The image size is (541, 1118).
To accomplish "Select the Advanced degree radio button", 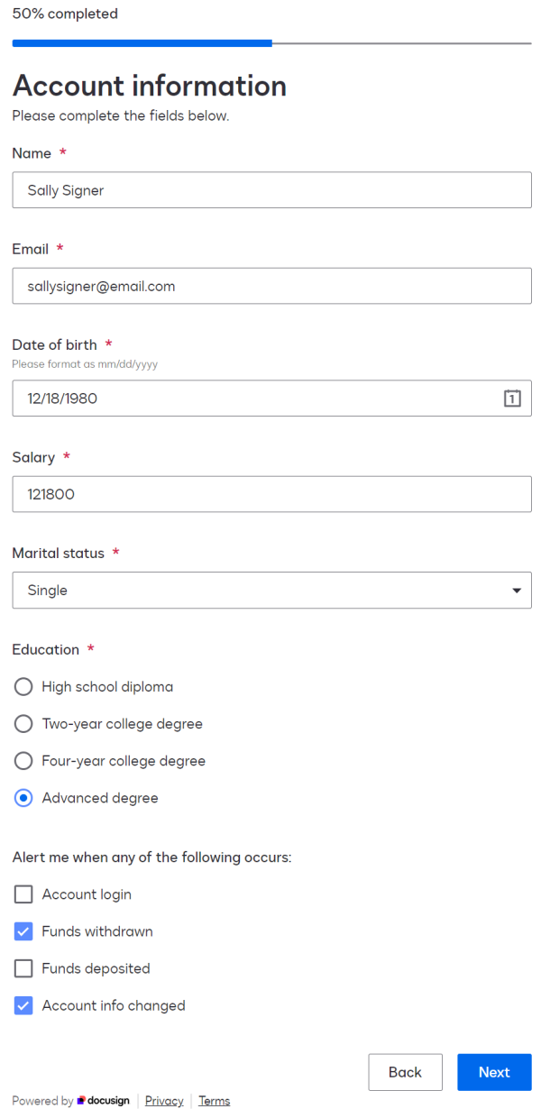I will pyautogui.click(x=23, y=797).
